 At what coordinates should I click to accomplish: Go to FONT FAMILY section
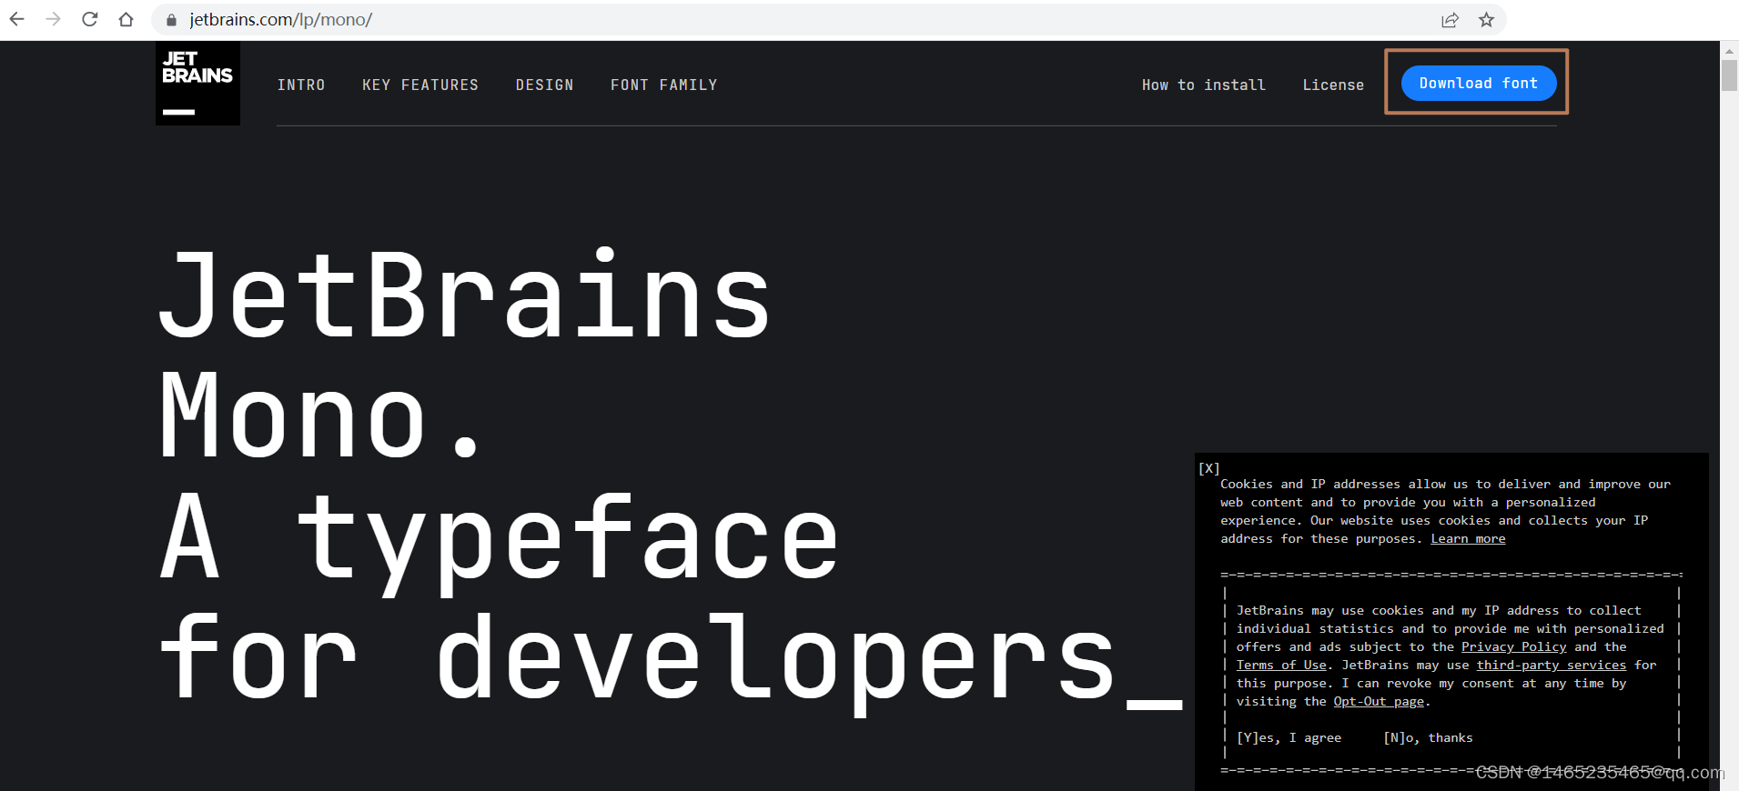point(664,85)
